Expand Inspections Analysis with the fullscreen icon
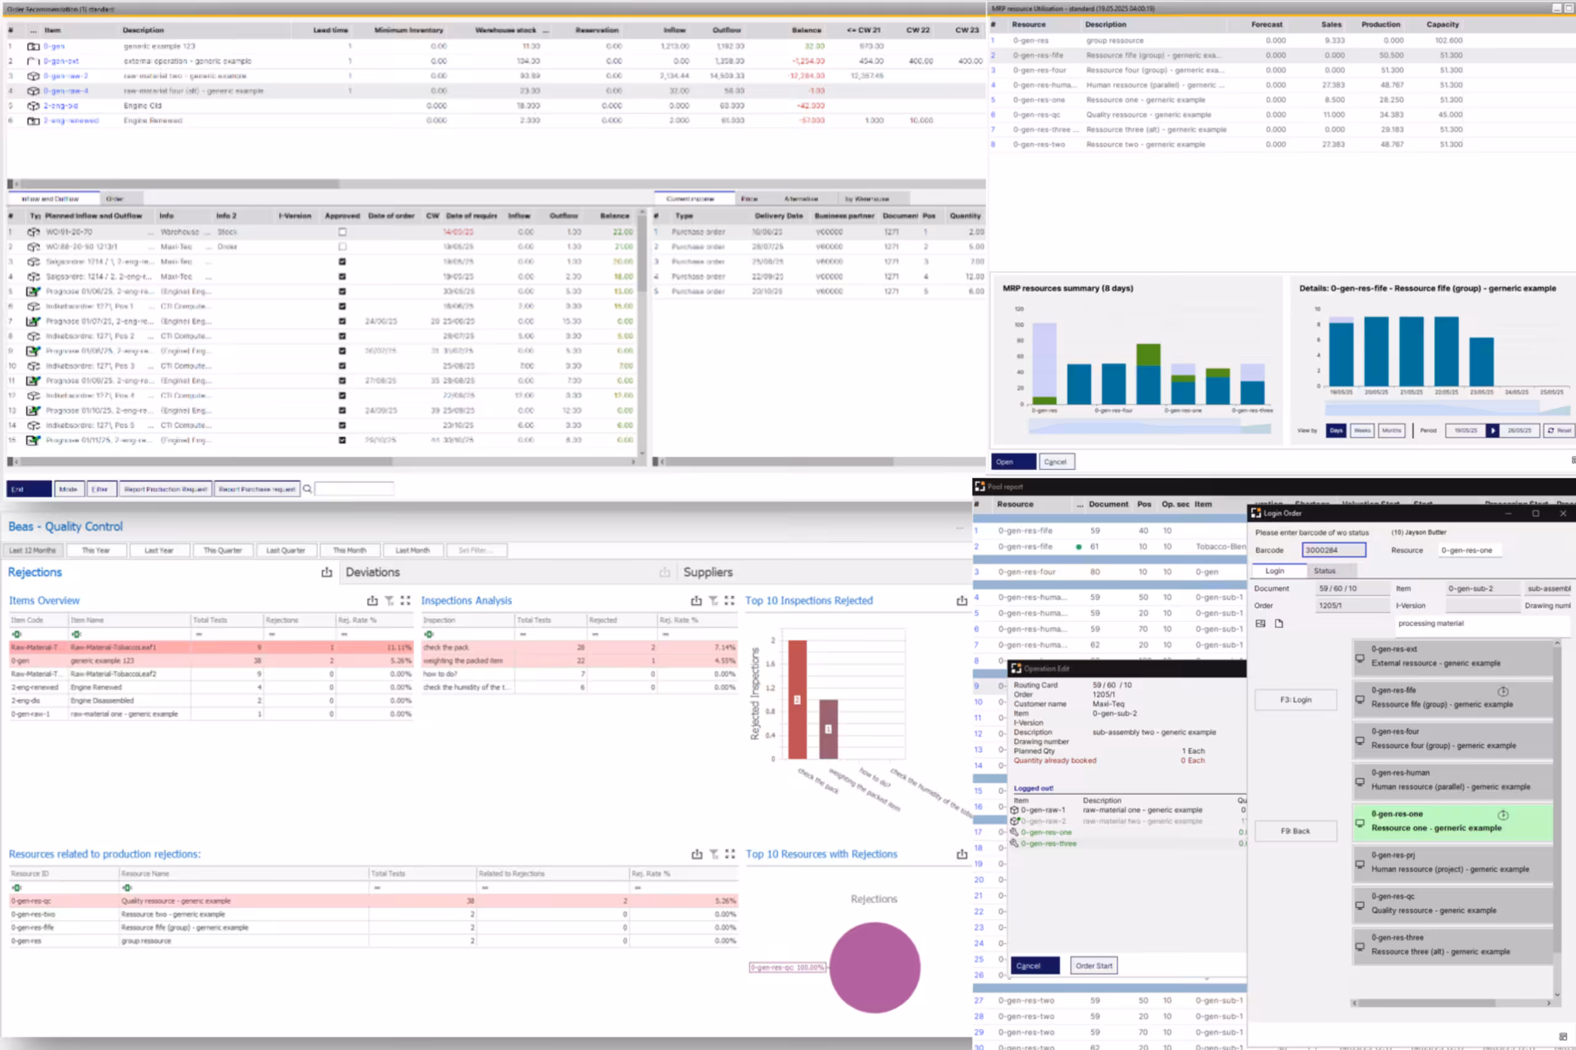 (x=730, y=601)
